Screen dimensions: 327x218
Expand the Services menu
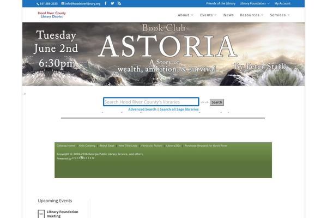280,15
